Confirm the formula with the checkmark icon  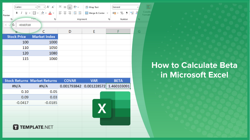click(x=10, y=25)
